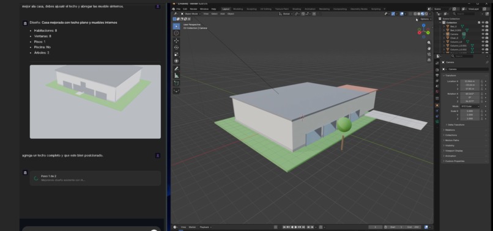Toggle visibility of Bed_0 in outliner
The image size is (493, 231).
point(483,26)
